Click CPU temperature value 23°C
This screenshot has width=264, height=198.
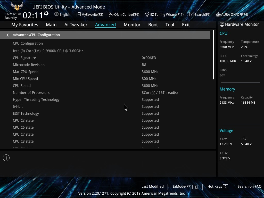point(244,47)
